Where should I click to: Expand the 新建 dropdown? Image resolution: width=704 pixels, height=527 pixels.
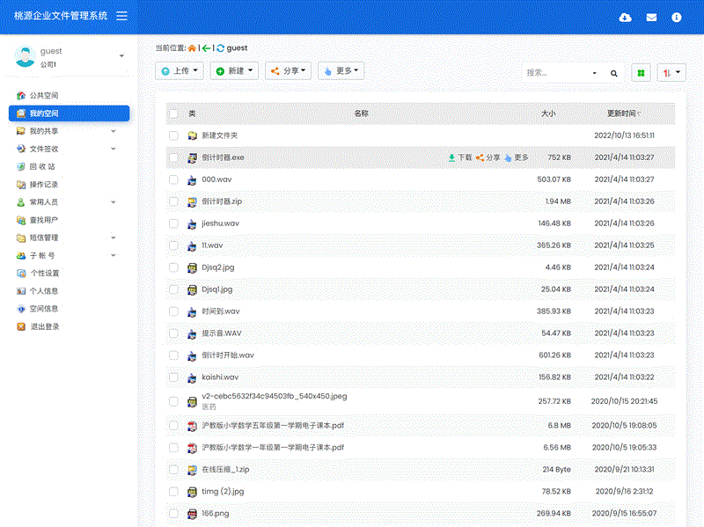click(x=234, y=71)
